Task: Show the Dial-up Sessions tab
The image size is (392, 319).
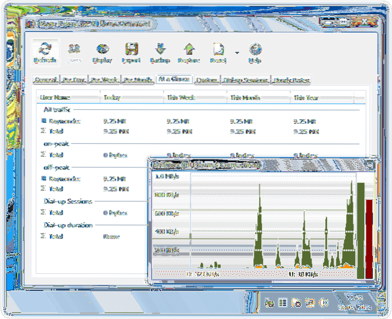Action: [245, 80]
